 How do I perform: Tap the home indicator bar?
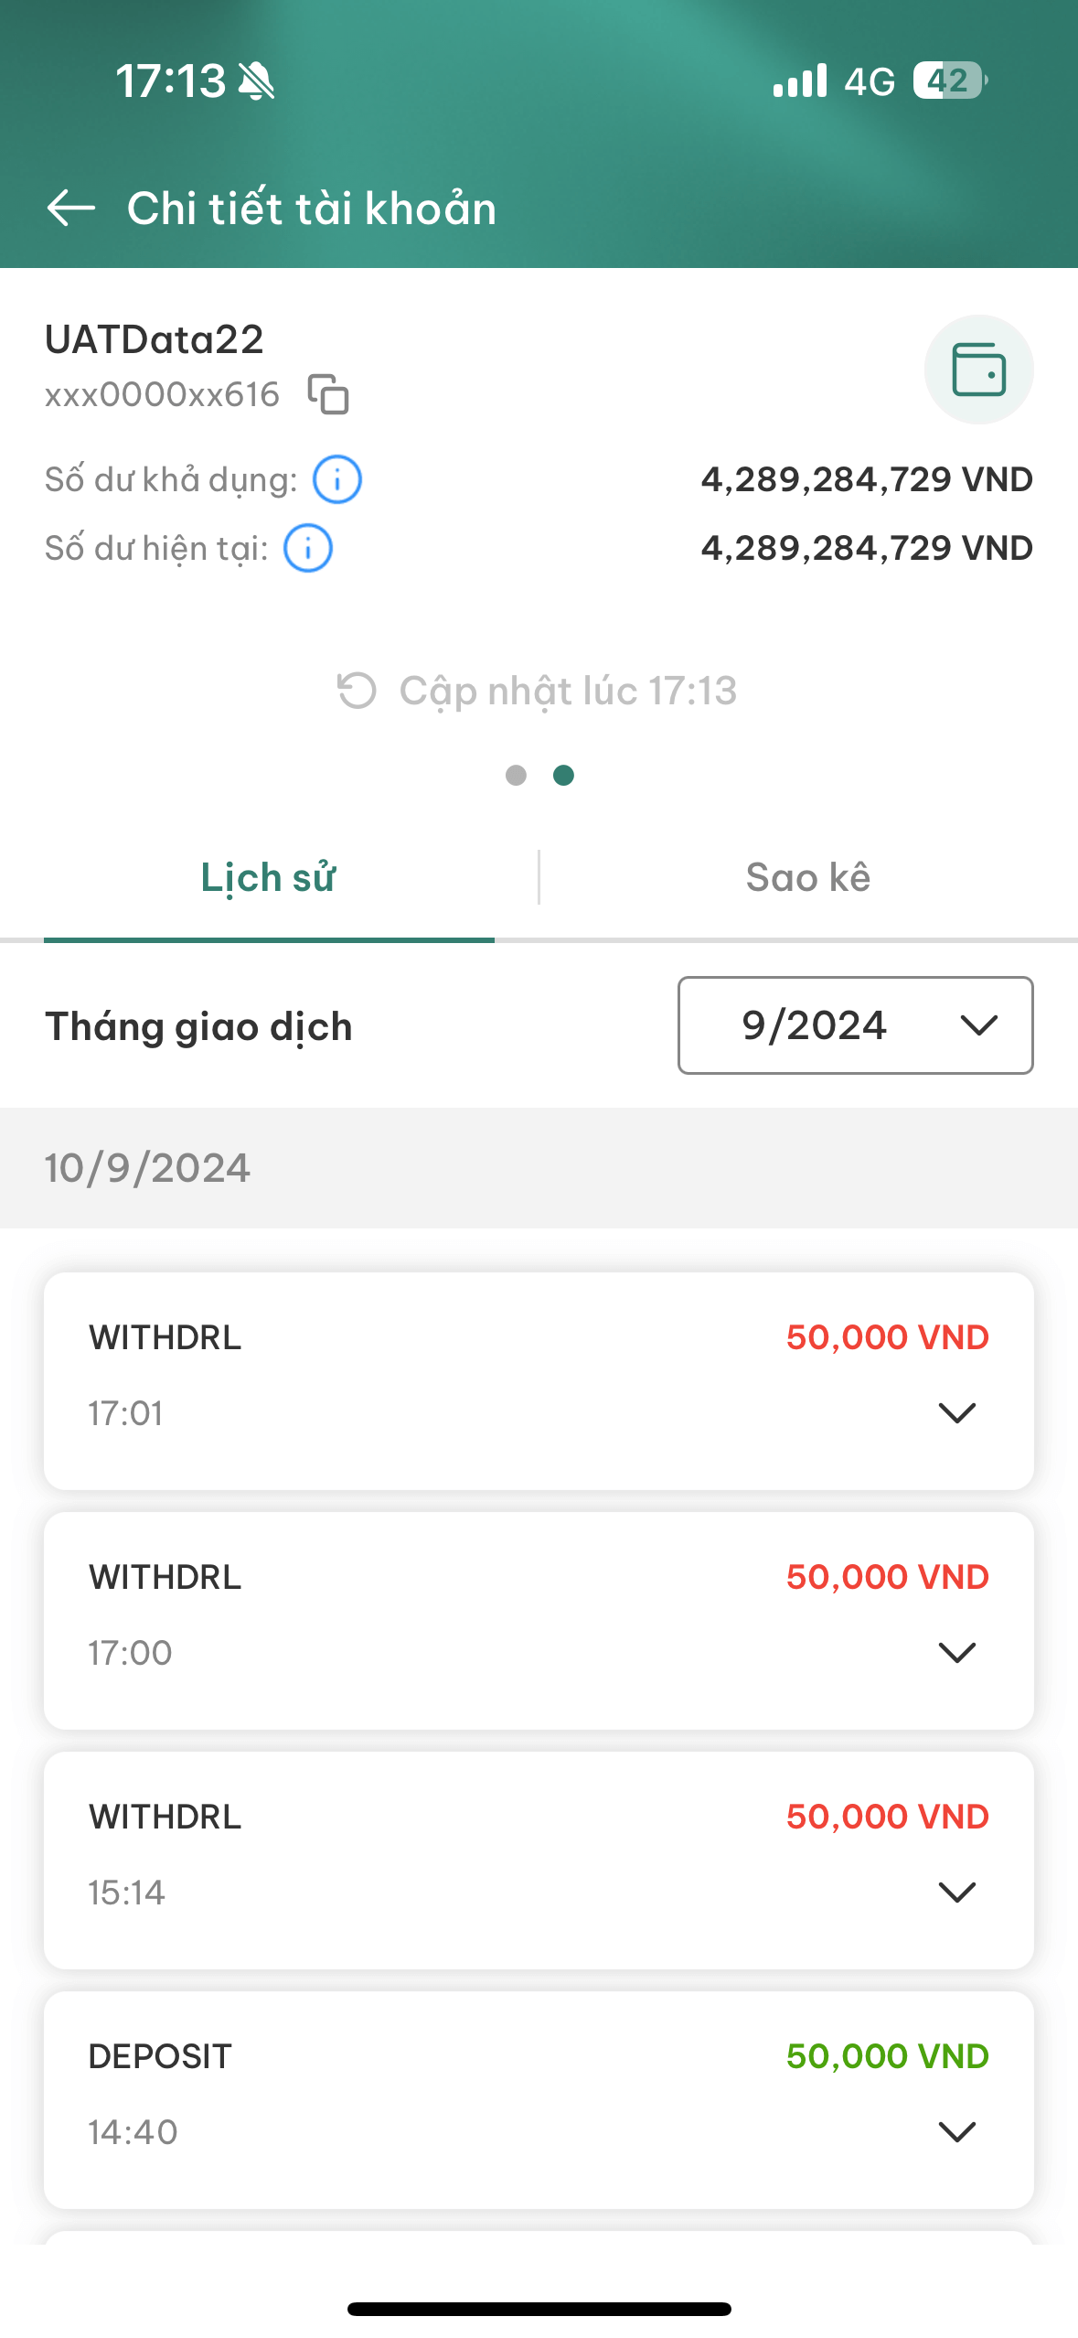pyautogui.click(x=539, y=2309)
